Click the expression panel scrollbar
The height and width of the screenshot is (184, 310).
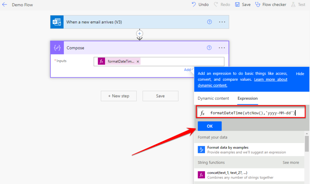click(307, 144)
